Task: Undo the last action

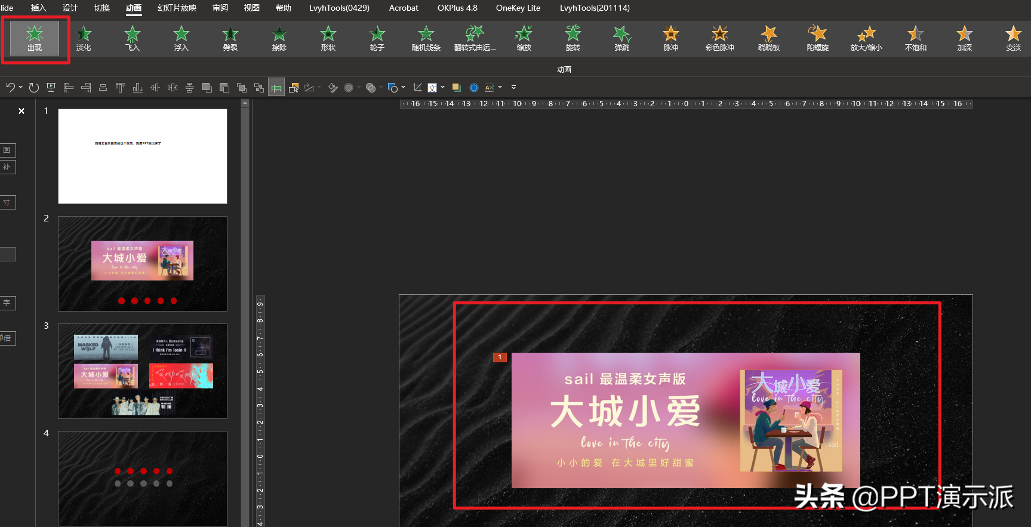Action: click(10, 88)
